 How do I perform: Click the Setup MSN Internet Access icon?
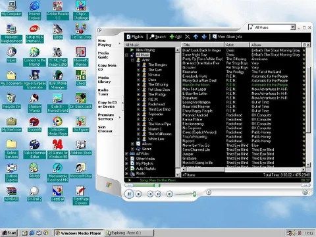pos(34,33)
